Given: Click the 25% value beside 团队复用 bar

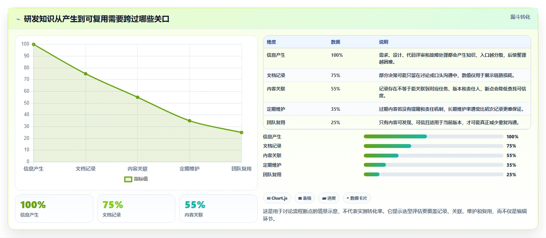Looking at the screenshot, I should pos(511,174).
